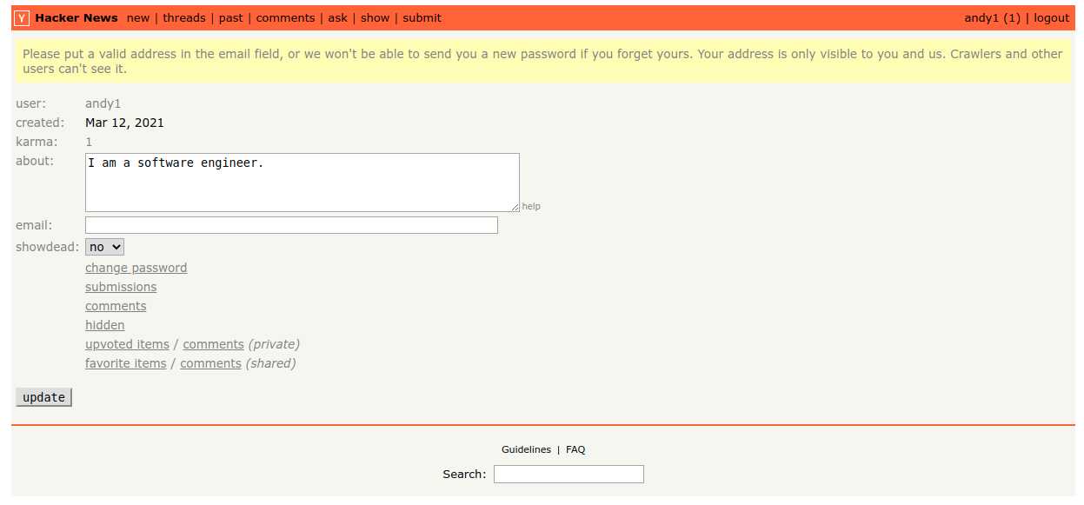Expand the showdead dropdown
The width and height of the screenshot is (1084, 505).
[104, 247]
